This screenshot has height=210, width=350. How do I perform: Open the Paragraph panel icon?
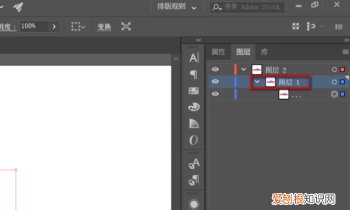coord(194,75)
